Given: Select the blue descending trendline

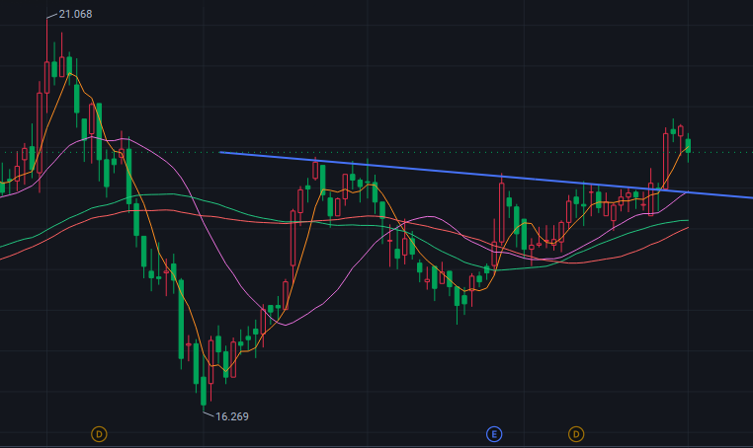Looking at the screenshot, I should (485, 175).
